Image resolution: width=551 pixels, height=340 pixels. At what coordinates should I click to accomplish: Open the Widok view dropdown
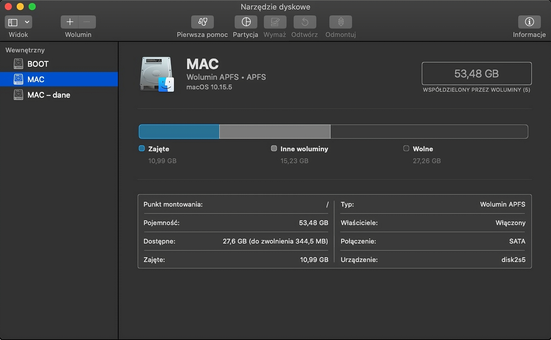[18, 27]
